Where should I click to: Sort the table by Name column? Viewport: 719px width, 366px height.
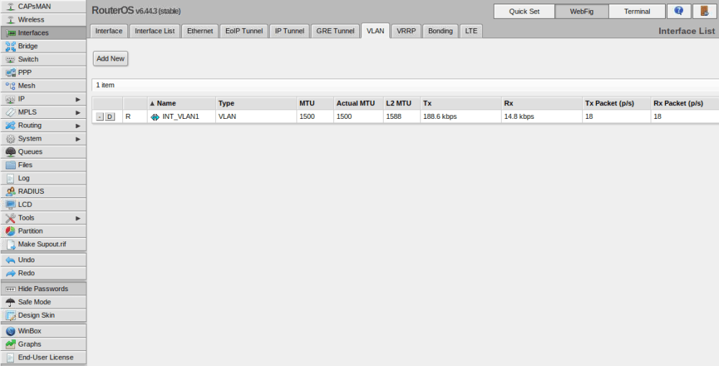(x=181, y=103)
